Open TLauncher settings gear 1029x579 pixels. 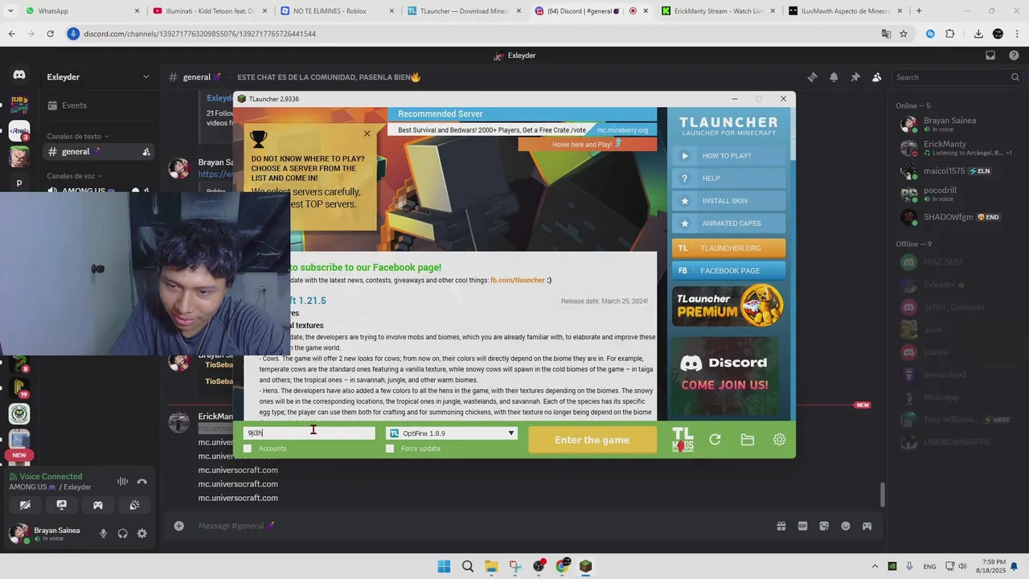tap(779, 440)
